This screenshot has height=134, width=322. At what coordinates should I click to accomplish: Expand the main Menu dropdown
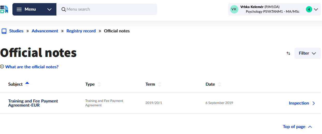[x=49, y=9]
